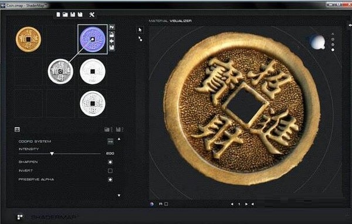The height and width of the screenshot is (224, 352).
Task: Click the left arrow icon beside the normal map
Action: 112,41
